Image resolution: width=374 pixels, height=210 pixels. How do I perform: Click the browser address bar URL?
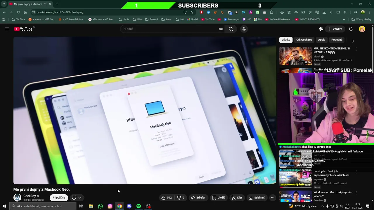60,12
